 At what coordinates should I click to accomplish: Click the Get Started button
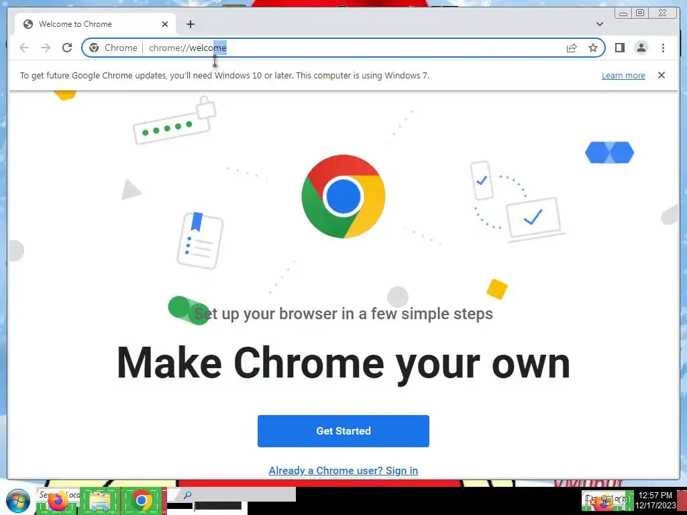(x=343, y=431)
